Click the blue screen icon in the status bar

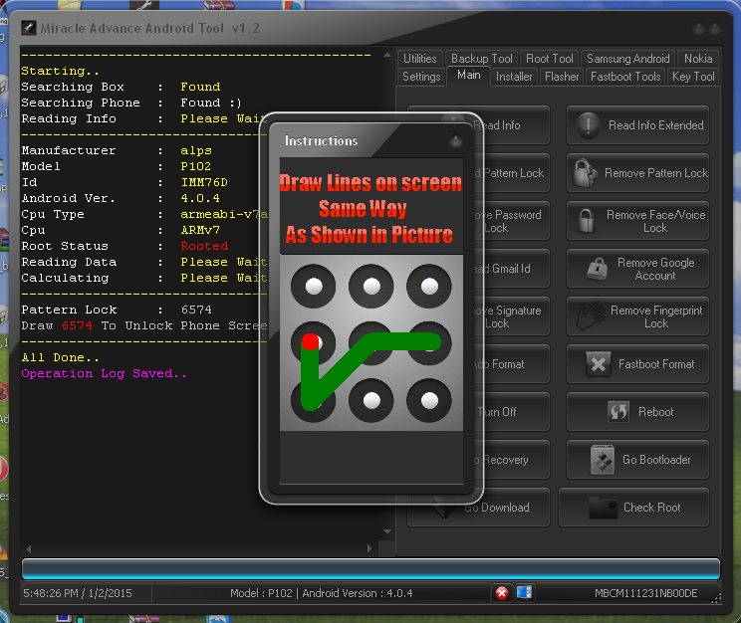click(x=524, y=592)
